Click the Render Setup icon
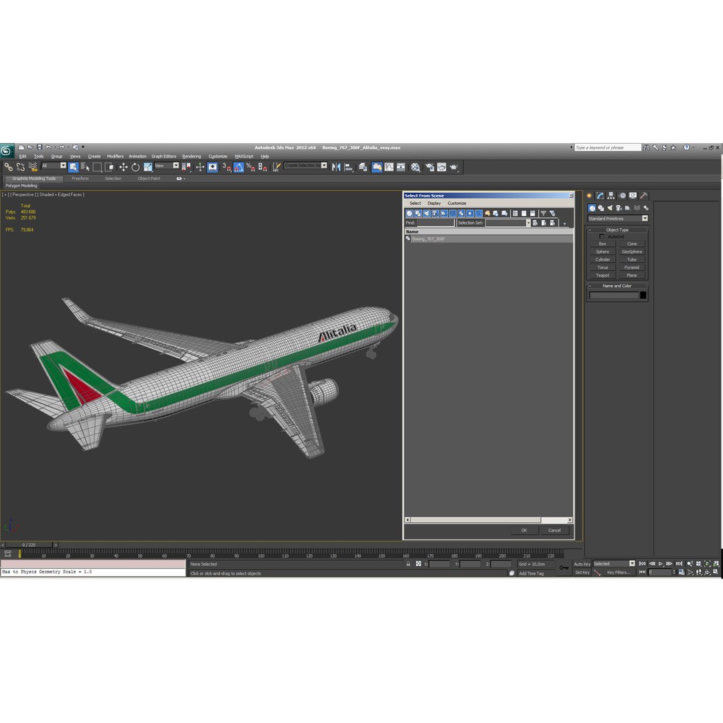 coord(430,167)
